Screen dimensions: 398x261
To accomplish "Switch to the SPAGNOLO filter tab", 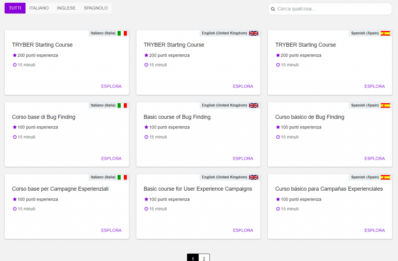I will [x=96, y=8].
